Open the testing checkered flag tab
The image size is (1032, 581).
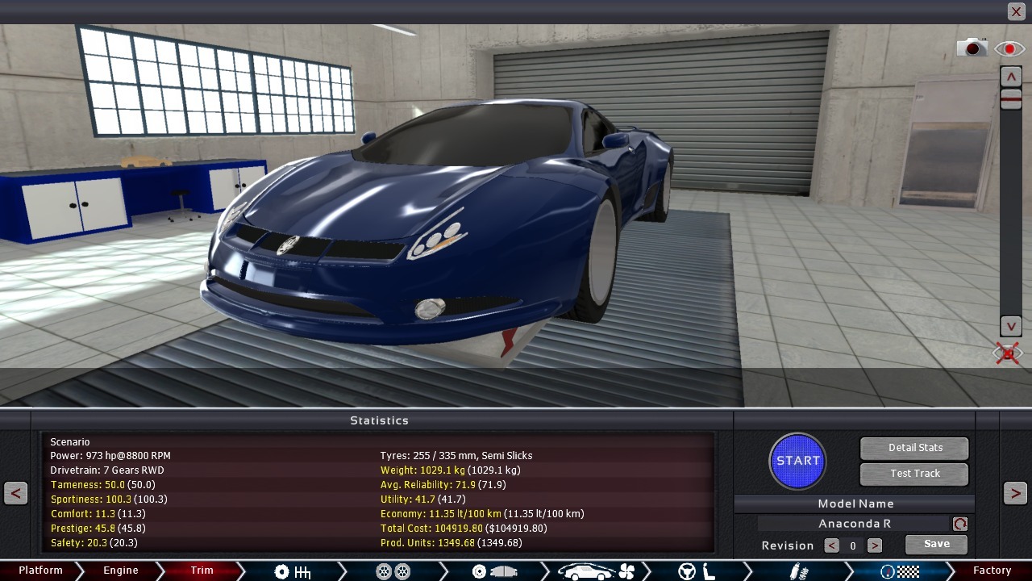[x=899, y=571]
